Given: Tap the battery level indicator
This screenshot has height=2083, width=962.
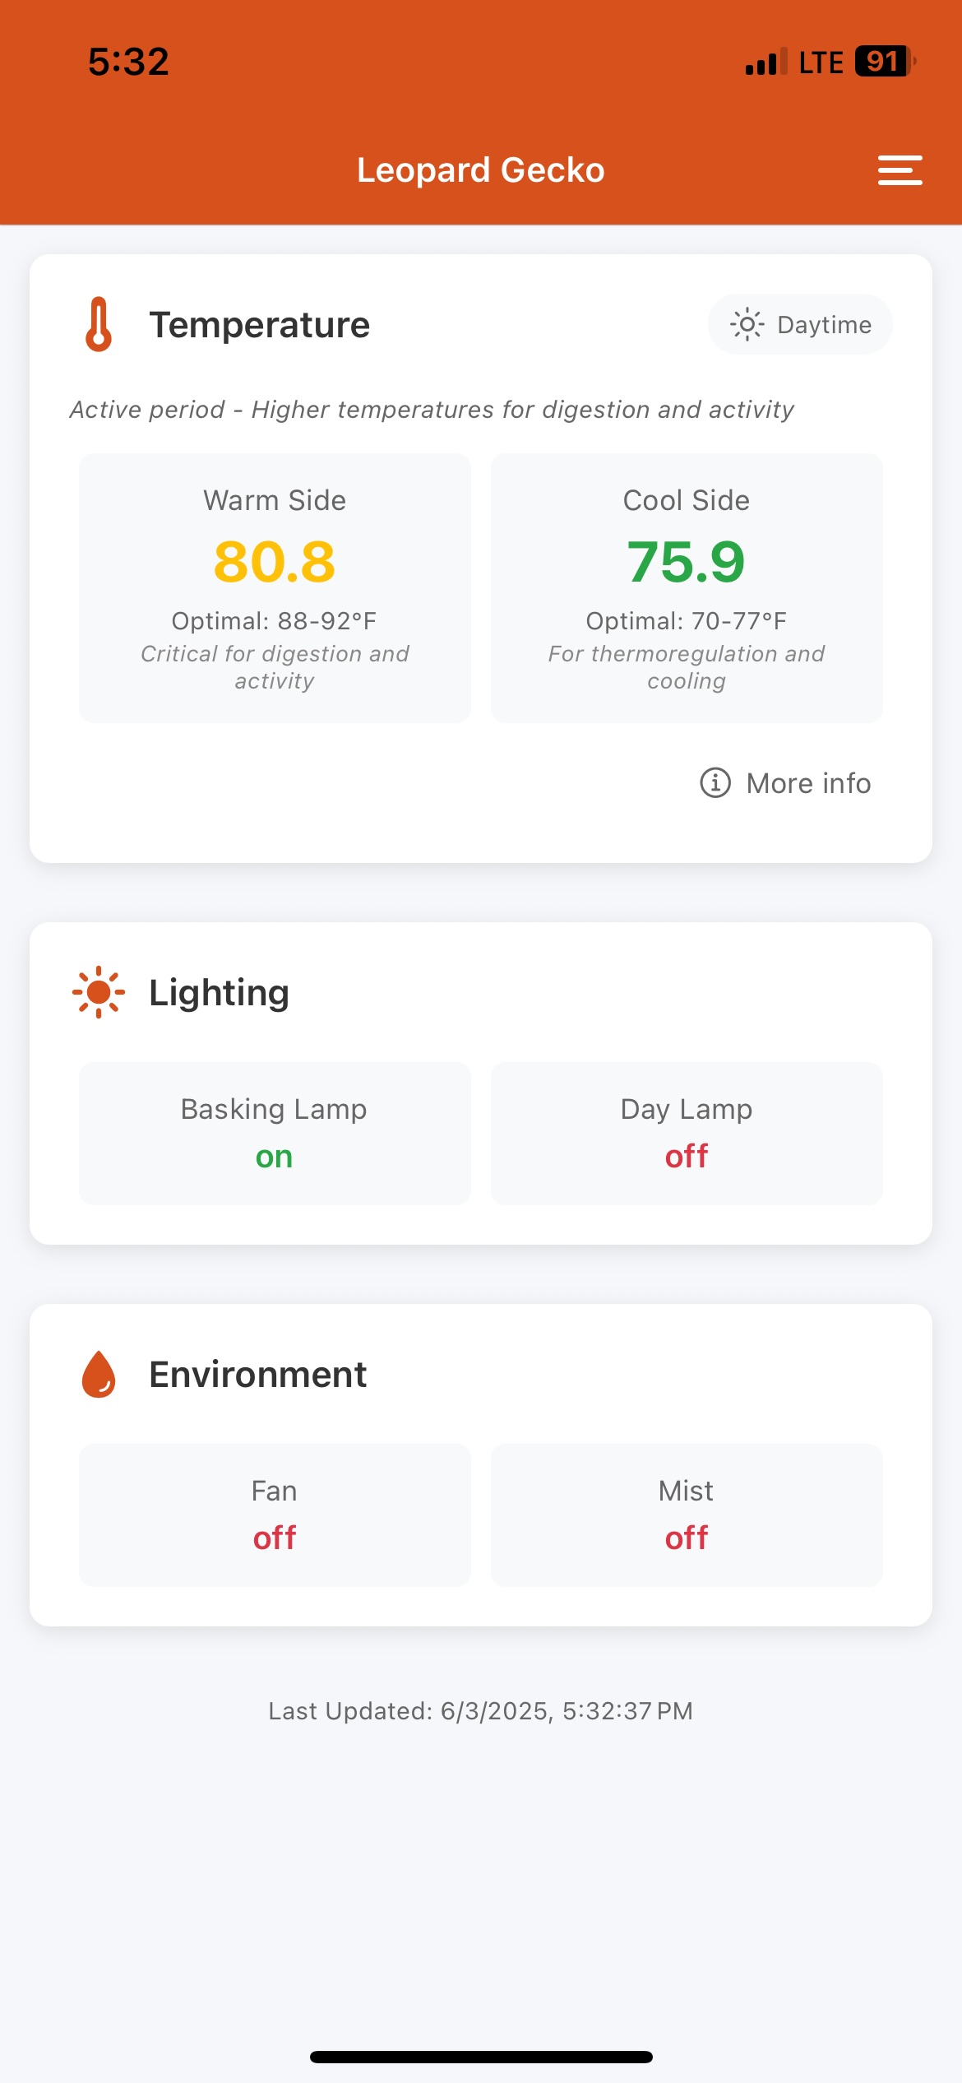Looking at the screenshot, I should click(x=885, y=62).
